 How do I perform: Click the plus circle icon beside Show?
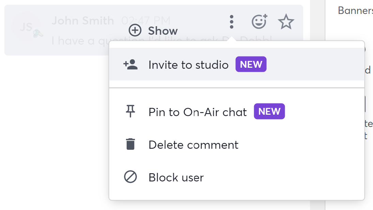pyautogui.click(x=135, y=31)
